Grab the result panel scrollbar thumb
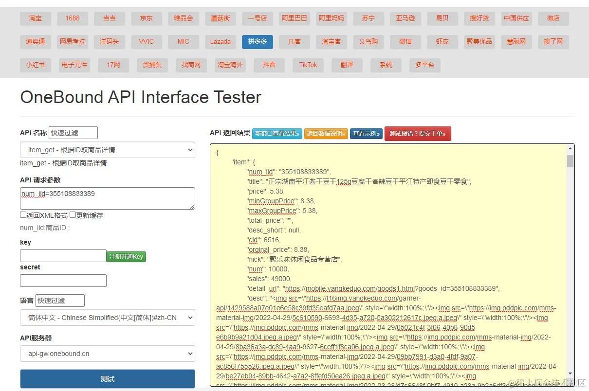 click(570, 161)
